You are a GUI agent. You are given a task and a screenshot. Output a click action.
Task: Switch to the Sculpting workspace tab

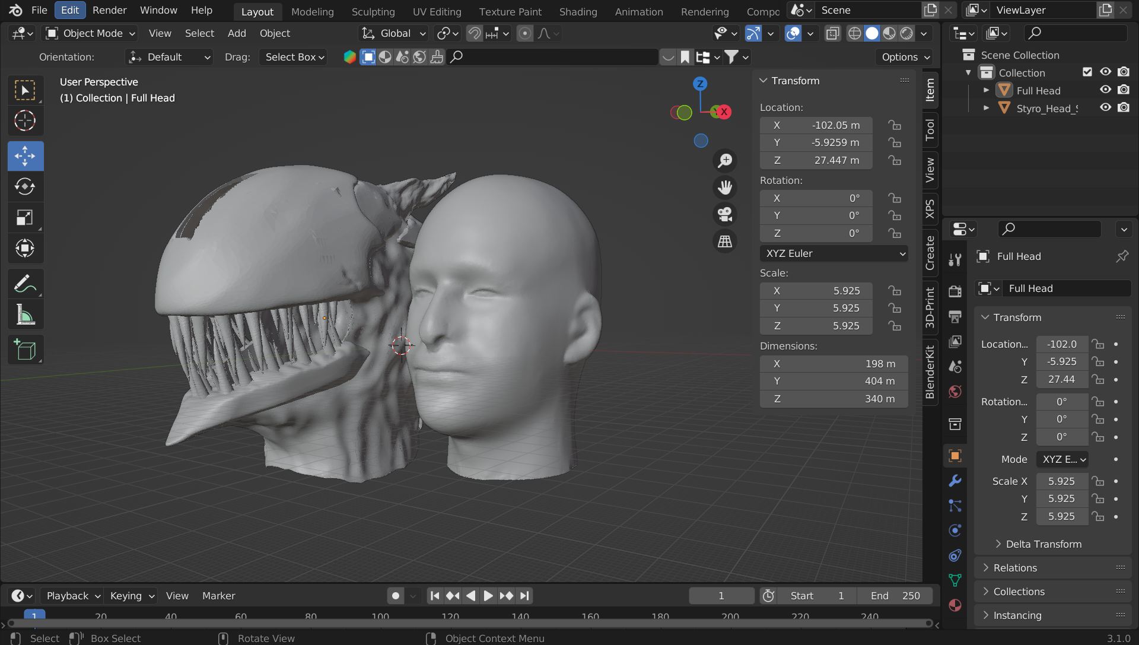point(373,11)
